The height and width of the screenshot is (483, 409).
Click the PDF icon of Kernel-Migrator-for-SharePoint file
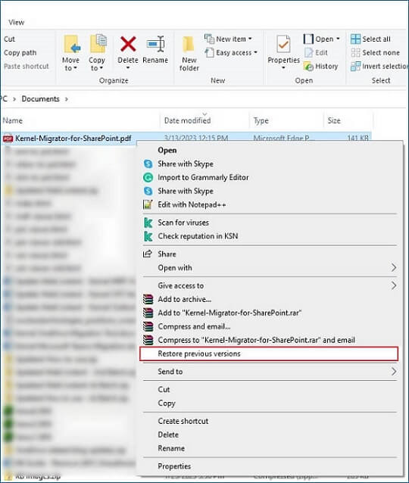[x=8, y=139]
